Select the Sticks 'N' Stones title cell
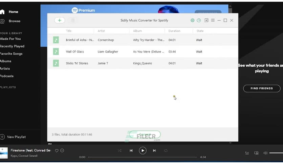 point(77,63)
